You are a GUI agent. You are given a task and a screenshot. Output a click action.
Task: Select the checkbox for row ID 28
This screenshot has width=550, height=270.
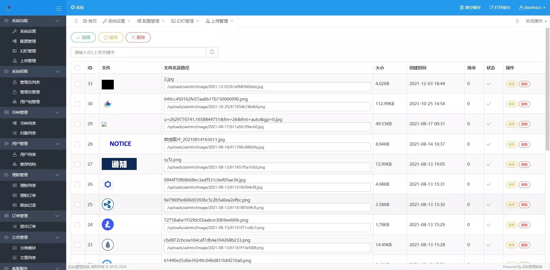point(77,144)
